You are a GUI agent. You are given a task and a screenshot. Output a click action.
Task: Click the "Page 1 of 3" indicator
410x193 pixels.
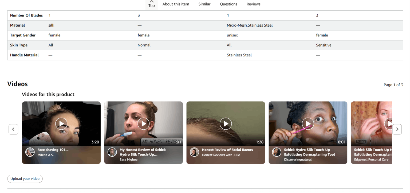[393, 85]
